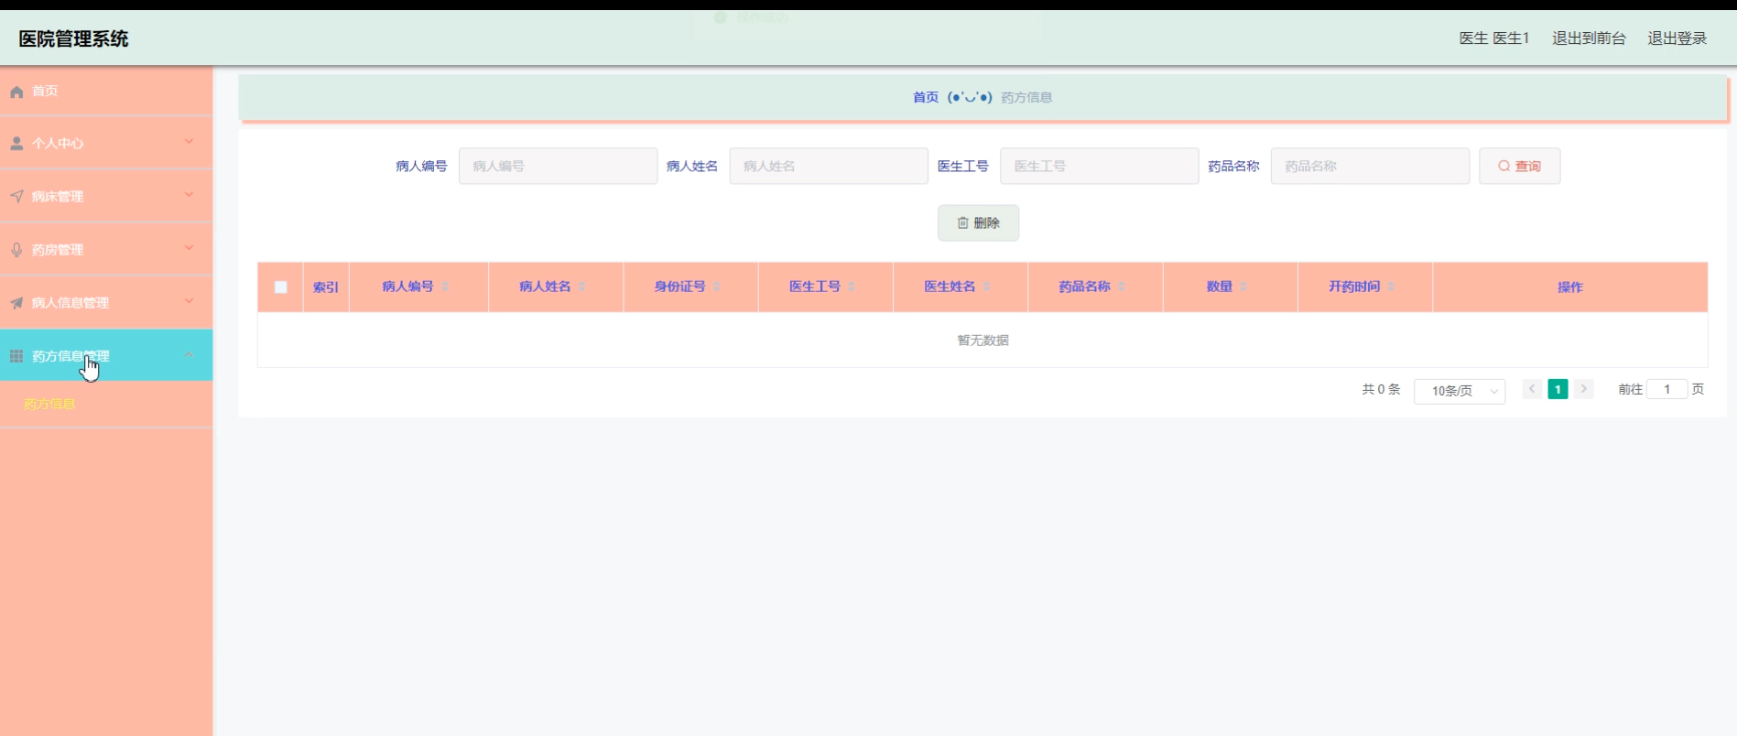Image resolution: width=1737 pixels, height=736 pixels.
Task: Toggle the select-all checkbox in table header
Action: click(x=281, y=287)
